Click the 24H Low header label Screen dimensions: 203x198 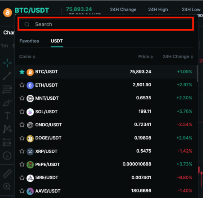191,10
